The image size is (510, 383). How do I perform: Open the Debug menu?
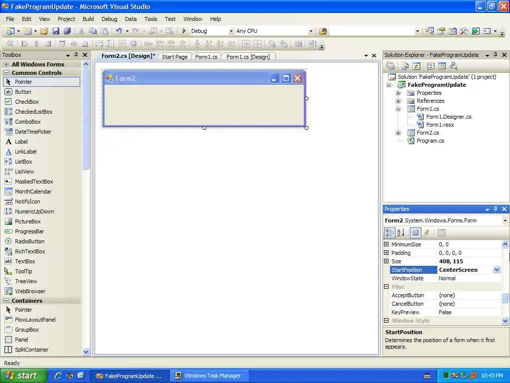point(109,19)
